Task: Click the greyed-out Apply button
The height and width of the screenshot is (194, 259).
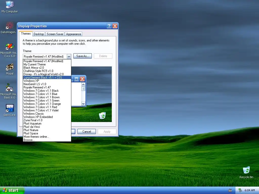Action: pos(107,131)
